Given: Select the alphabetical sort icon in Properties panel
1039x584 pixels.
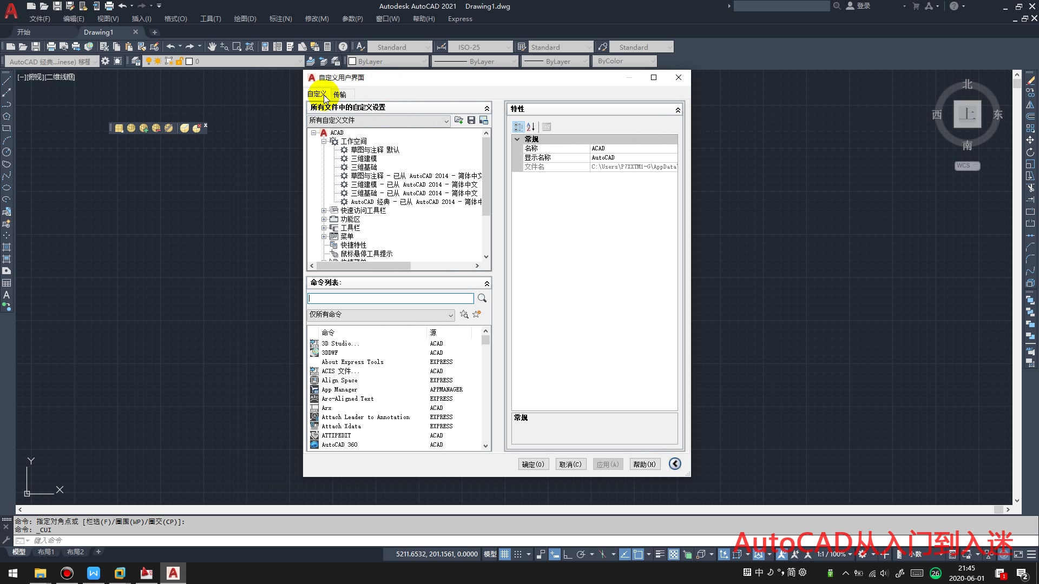Looking at the screenshot, I should coord(530,127).
